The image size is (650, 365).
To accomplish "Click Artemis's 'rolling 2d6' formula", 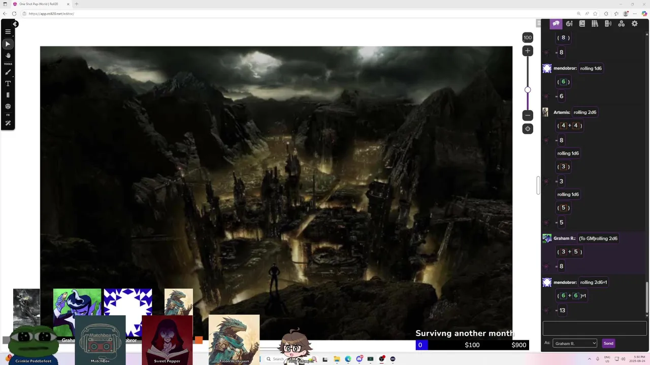I will (x=585, y=112).
